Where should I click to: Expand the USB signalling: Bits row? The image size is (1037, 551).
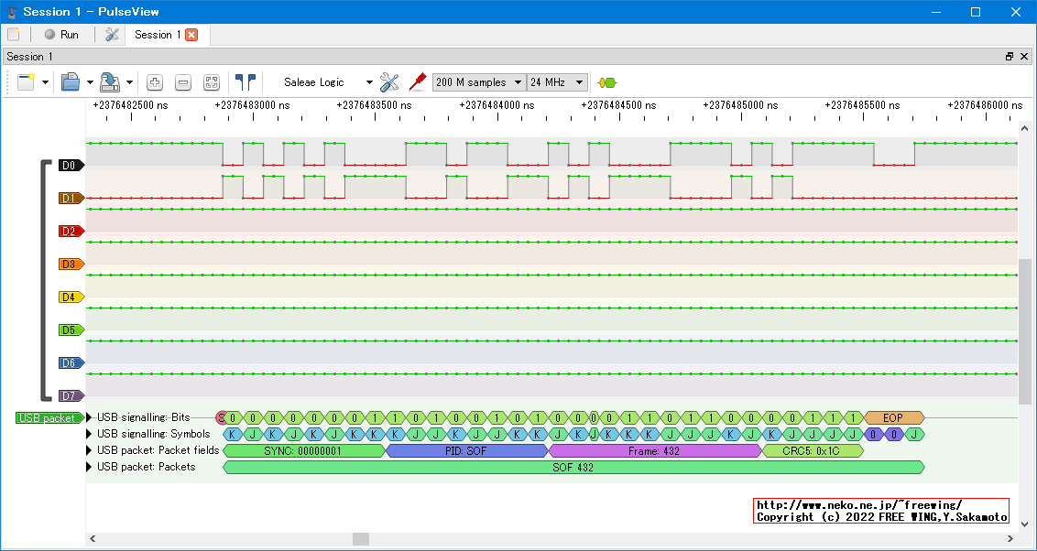pos(90,418)
